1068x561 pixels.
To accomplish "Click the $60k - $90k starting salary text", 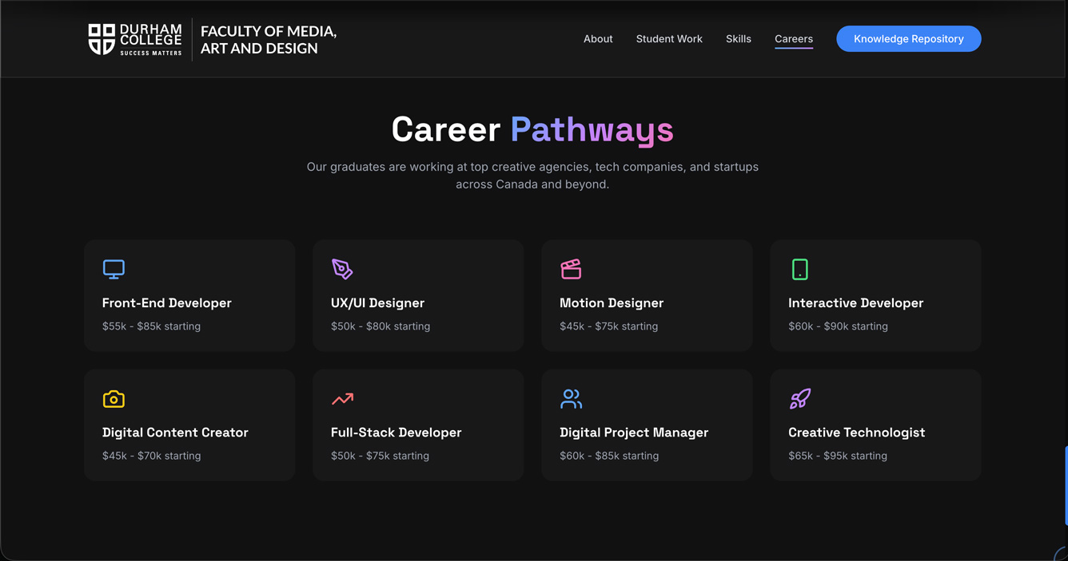I will pos(838,326).
